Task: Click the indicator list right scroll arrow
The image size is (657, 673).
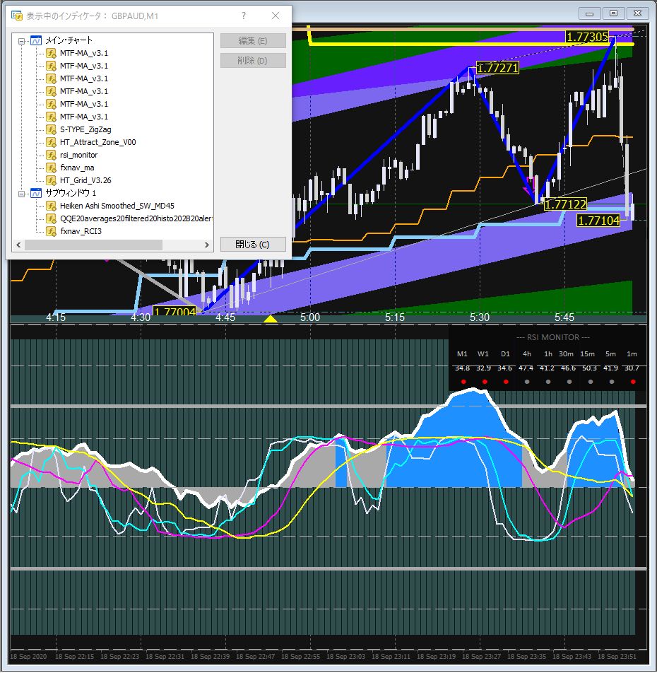Action: [207, 245]
